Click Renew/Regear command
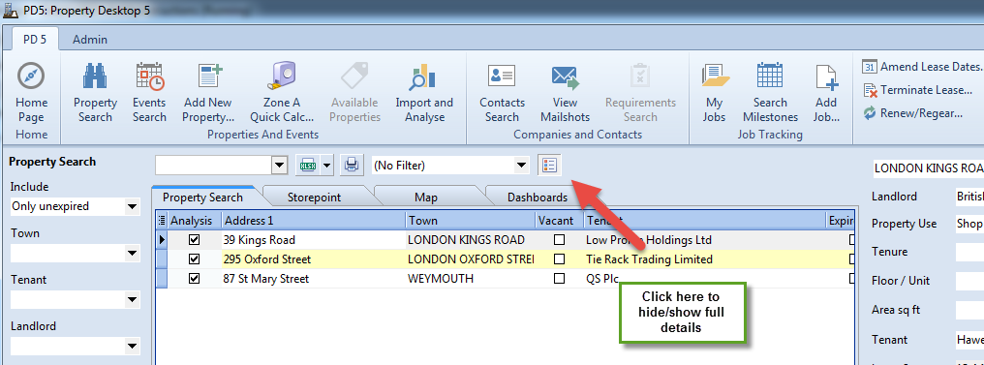 [913, 113]
